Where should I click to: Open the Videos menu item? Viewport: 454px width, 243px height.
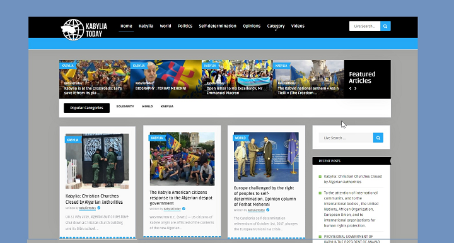[x=298, y=26]
